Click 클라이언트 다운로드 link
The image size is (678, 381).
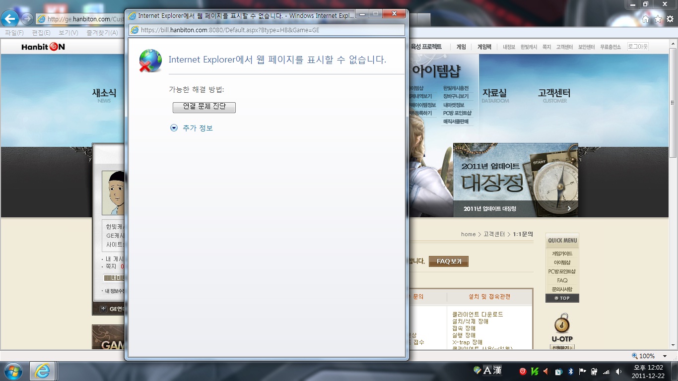click(x=477, y=315)
